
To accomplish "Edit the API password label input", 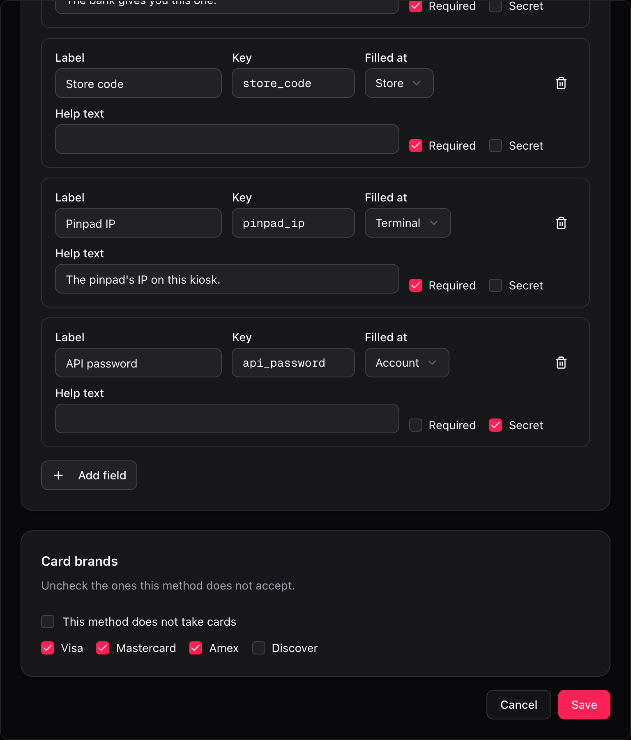I will pyautogui.click(x=138, y=363).
